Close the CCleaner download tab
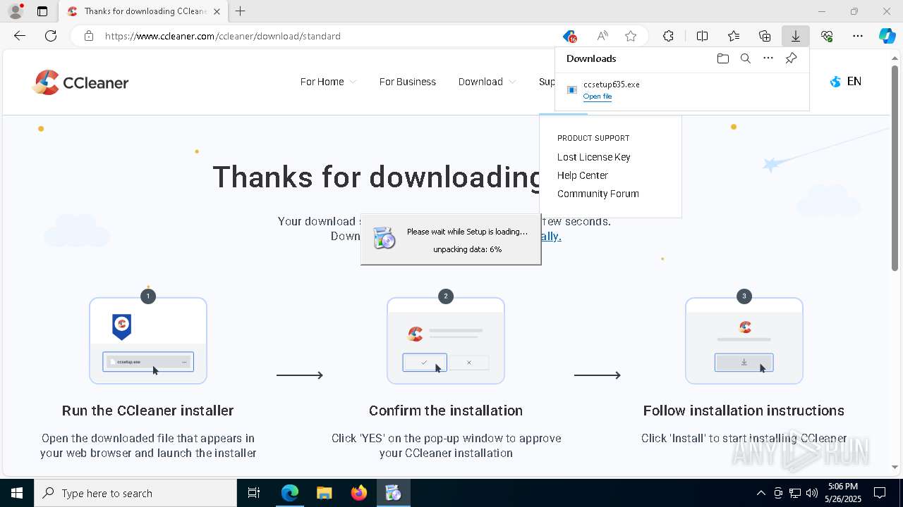903x507 pixels. pyautogui.click(x=217, y=11)
